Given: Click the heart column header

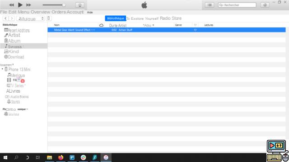Looking at the screenshot, I should pos(195,25).
